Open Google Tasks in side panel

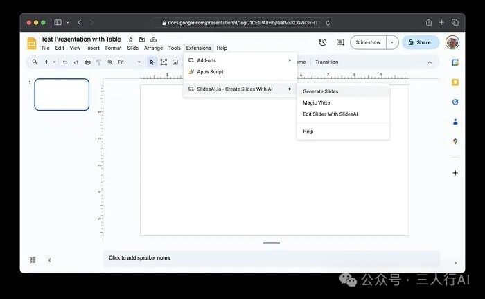(455, 102)
